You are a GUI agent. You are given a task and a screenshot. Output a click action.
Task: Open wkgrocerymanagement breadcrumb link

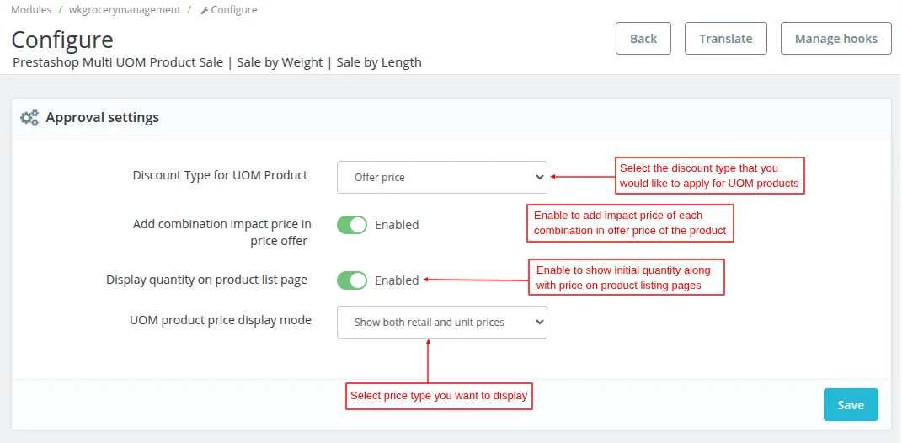click(125, 10)
